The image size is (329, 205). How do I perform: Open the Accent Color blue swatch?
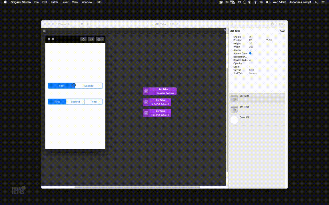point(250,53)
